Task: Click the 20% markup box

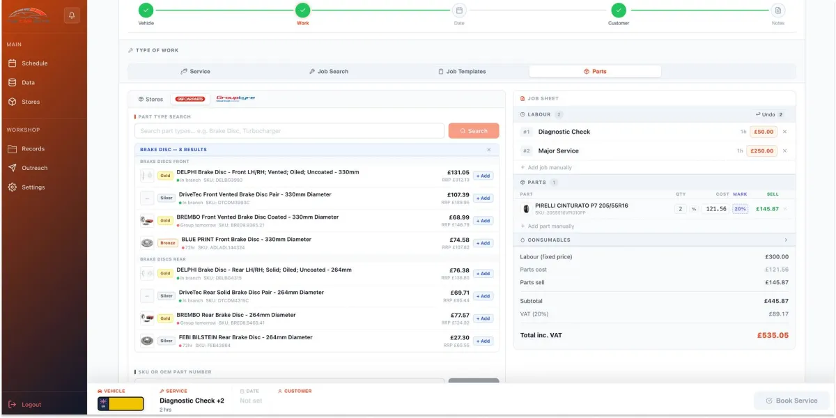Action: coord(740,208)
